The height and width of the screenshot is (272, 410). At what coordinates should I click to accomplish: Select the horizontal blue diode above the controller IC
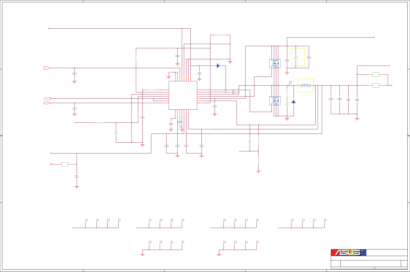click(218, 66)
